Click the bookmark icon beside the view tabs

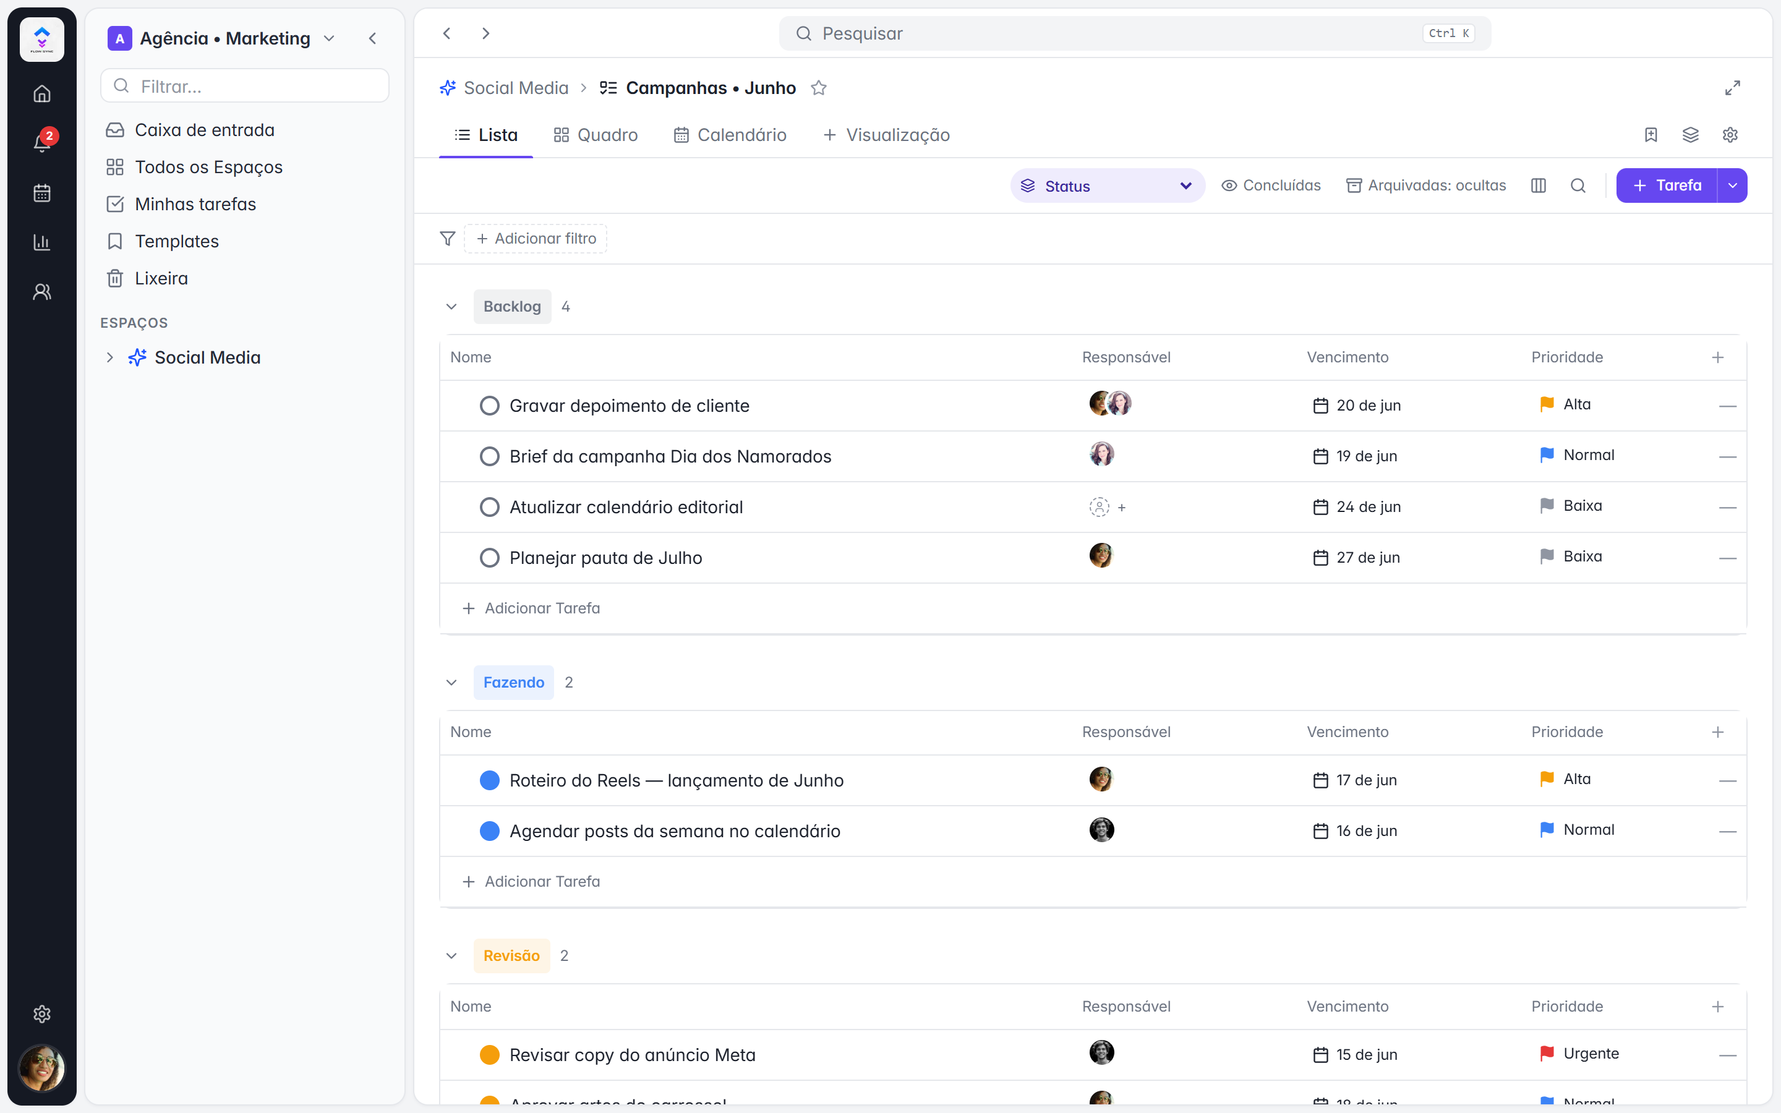(x=1651, y=135)
